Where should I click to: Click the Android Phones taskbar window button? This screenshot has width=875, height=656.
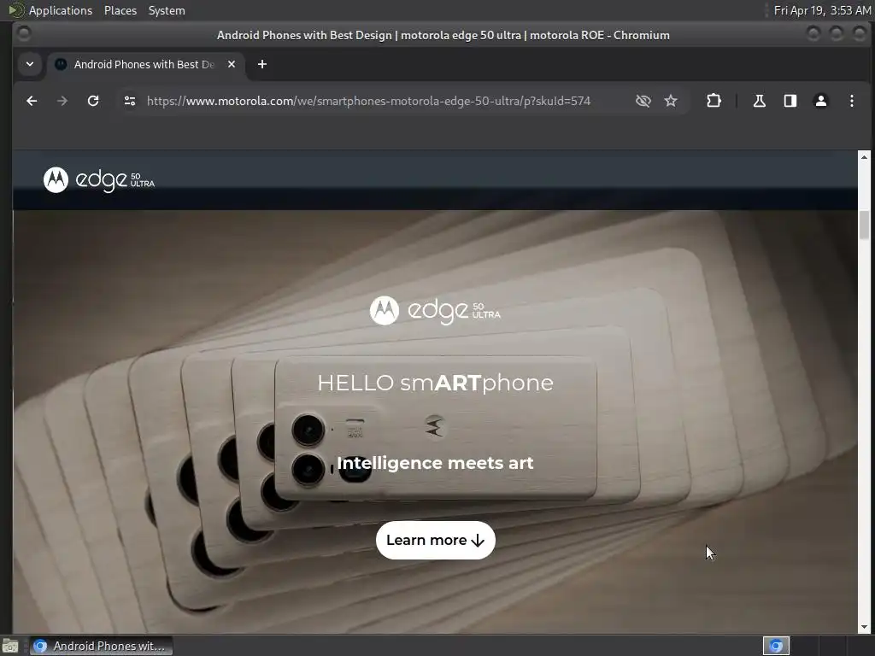[101, 646]
